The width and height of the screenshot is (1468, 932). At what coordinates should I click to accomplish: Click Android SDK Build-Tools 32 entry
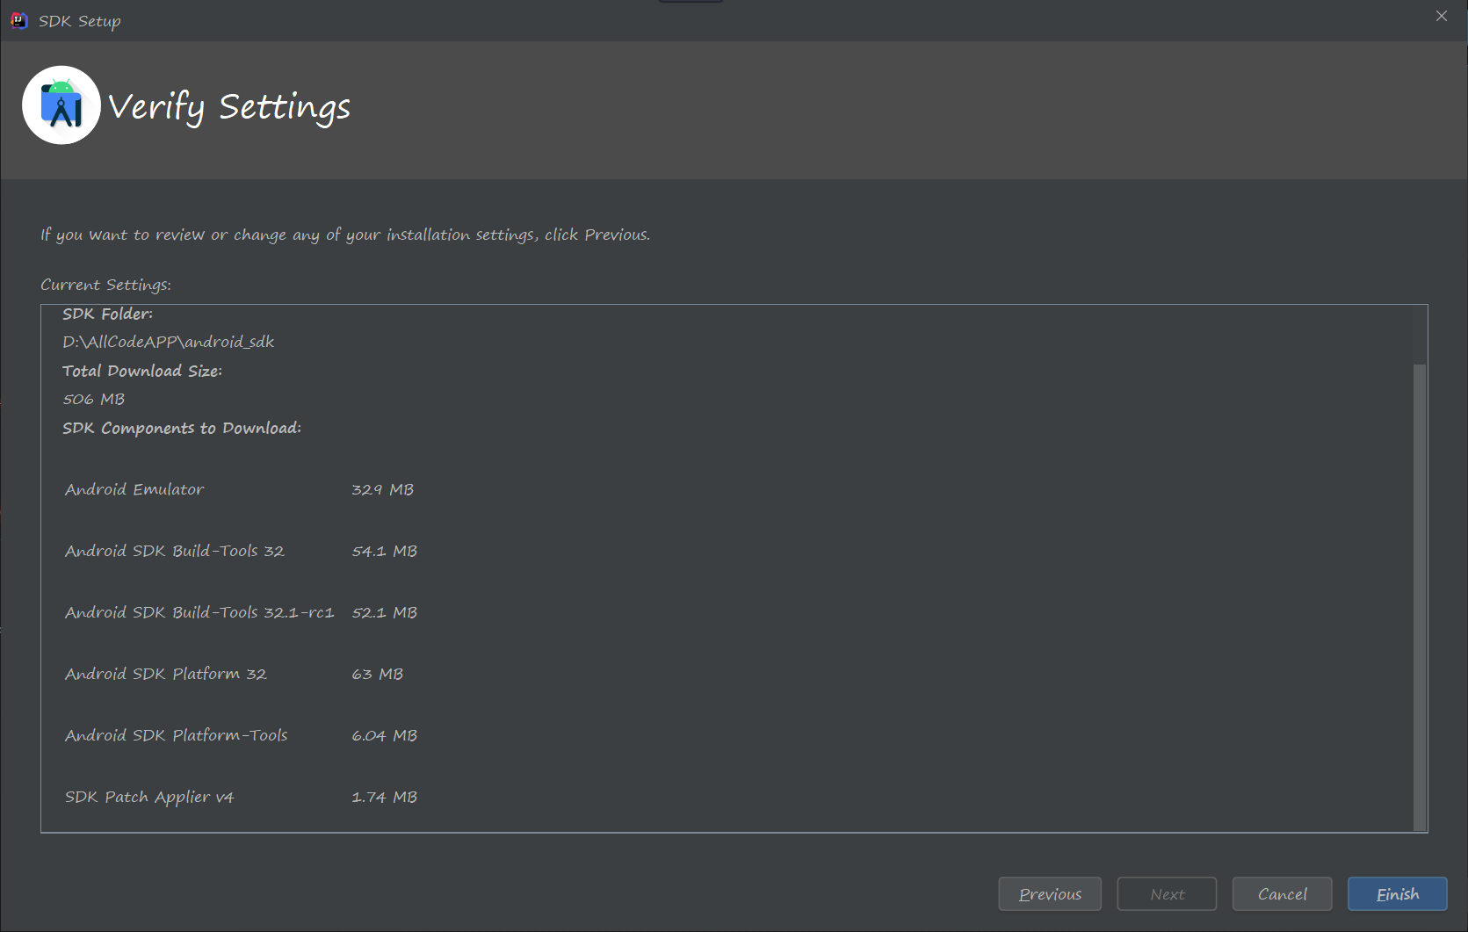[175, 551]
